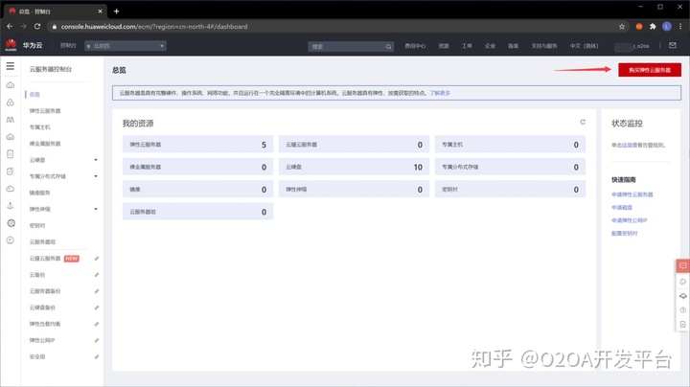Open the messages envelope icon

click(x=673, y=45)
